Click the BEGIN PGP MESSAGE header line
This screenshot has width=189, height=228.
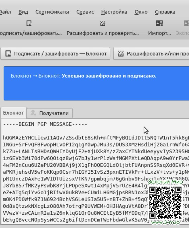(x=45, y=124)
